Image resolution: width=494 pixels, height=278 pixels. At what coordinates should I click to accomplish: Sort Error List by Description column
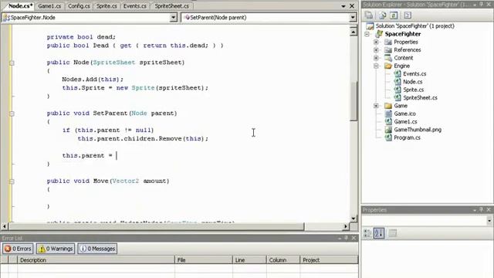[96, 260]
